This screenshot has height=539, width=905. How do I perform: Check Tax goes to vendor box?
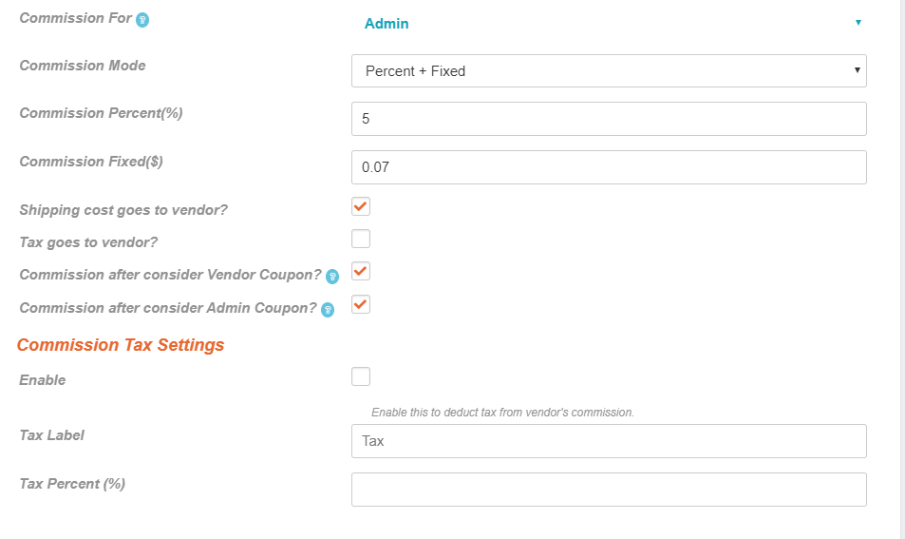pyautogui.click(x=361, y=239)
